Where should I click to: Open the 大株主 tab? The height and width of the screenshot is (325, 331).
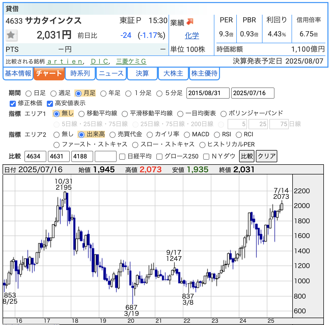[x=173, y=73]
